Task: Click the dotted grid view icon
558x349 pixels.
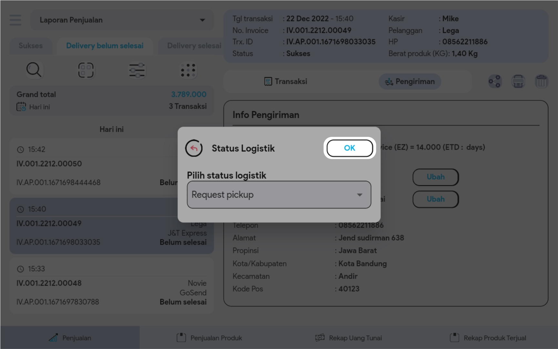Action: click(188, 70)
